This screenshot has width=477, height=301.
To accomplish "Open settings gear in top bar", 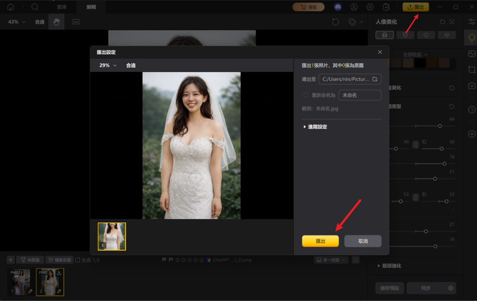I will coord(370,7).
